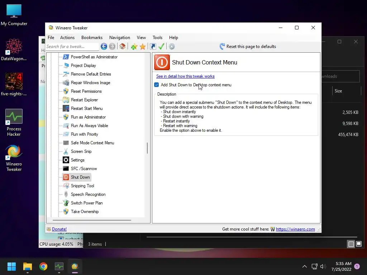Click the Forward navigation arrow icon

(x=112, y=47)
